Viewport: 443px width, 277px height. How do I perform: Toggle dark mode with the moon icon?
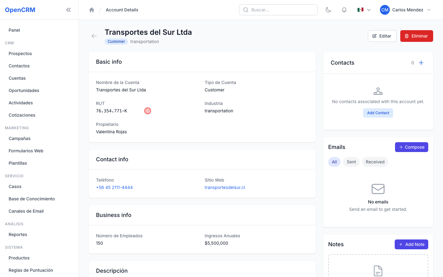pyautogui.click(x=328, y=10)
